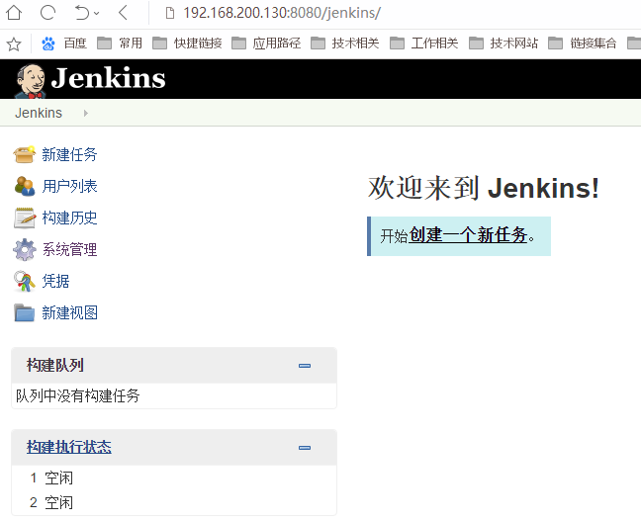
Task: Click the 系统管理 gear icon
Action: 25,249
